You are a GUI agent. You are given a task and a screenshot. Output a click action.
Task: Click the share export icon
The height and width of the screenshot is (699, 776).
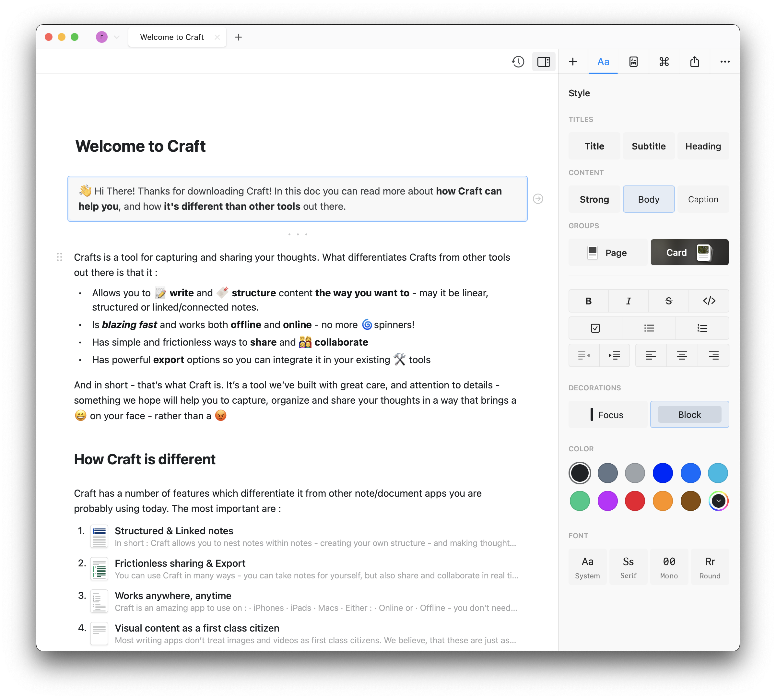click(x=694, y=62)
